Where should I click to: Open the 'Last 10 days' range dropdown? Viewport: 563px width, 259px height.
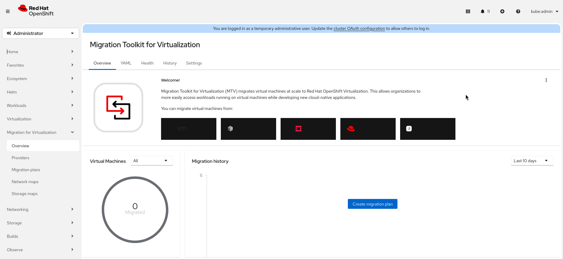[532, 161]
